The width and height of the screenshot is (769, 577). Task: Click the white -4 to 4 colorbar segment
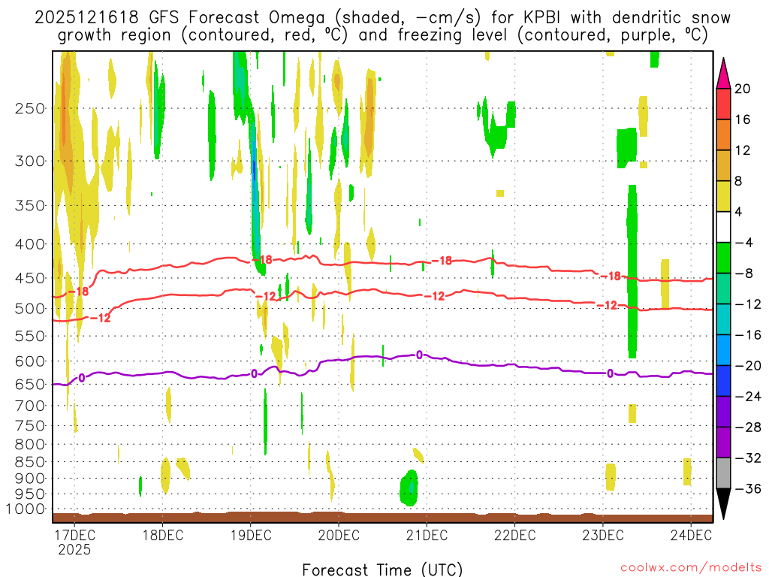tap(723, 227)
